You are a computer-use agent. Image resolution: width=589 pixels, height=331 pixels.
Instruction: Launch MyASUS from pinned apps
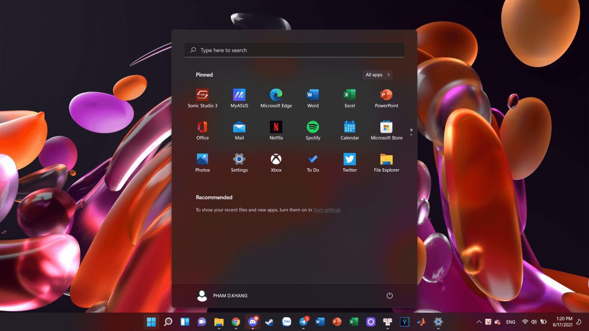tap(239, 98)
